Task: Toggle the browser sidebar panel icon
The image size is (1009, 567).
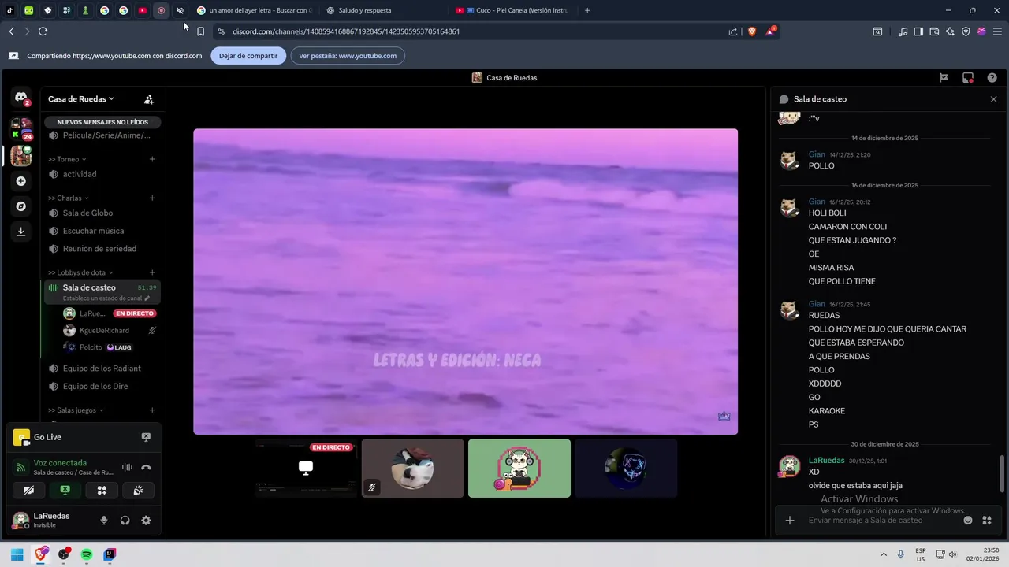Action: pos(918,31)
